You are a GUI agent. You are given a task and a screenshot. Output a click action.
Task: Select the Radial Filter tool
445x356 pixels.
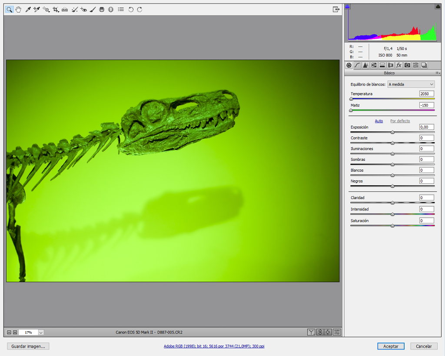111,10
